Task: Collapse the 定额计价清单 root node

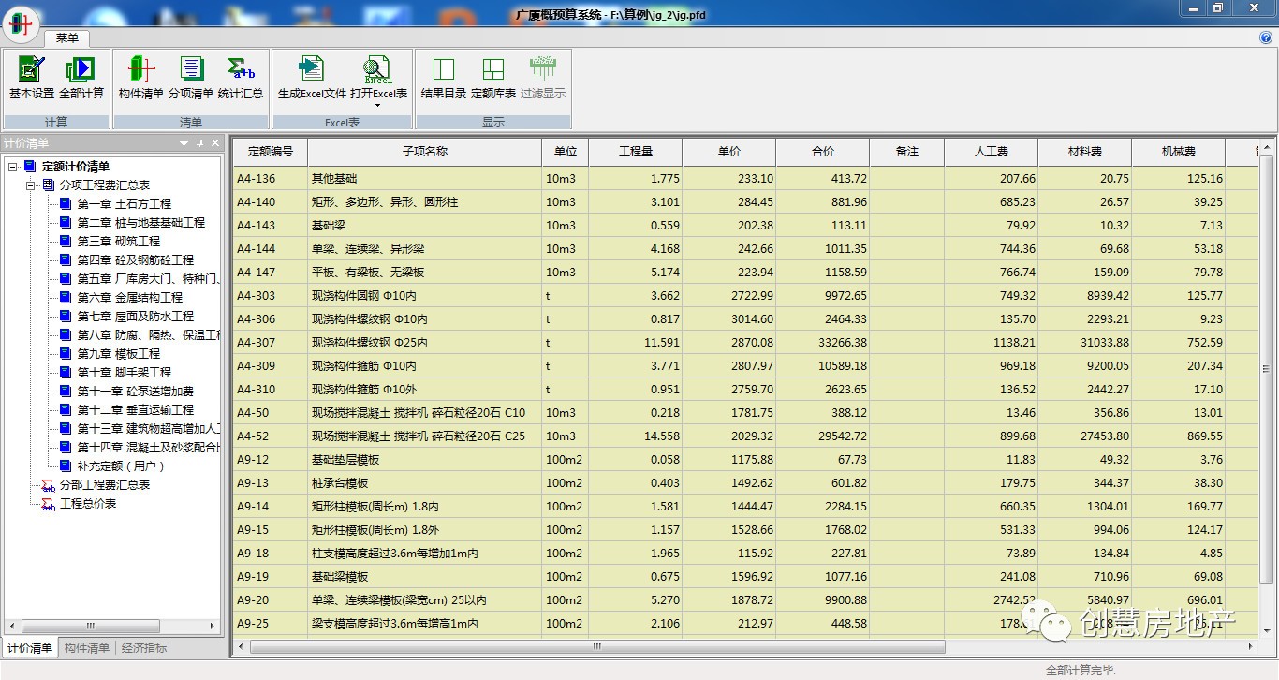Action: [12, 167]
